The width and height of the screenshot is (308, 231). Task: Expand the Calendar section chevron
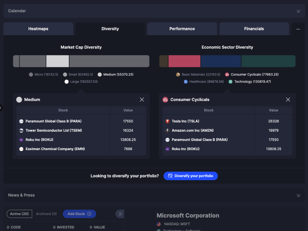(x=298, y=11)
